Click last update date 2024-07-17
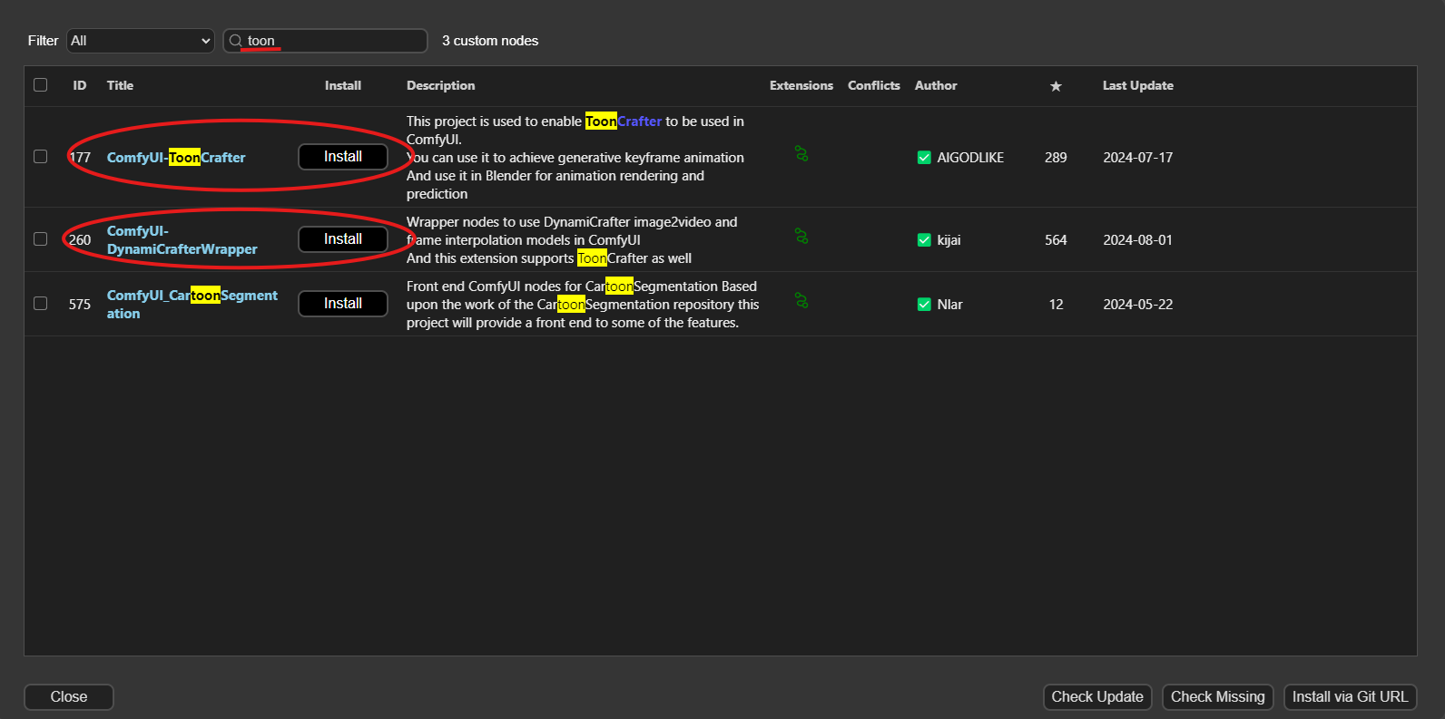 [1138, 158]
